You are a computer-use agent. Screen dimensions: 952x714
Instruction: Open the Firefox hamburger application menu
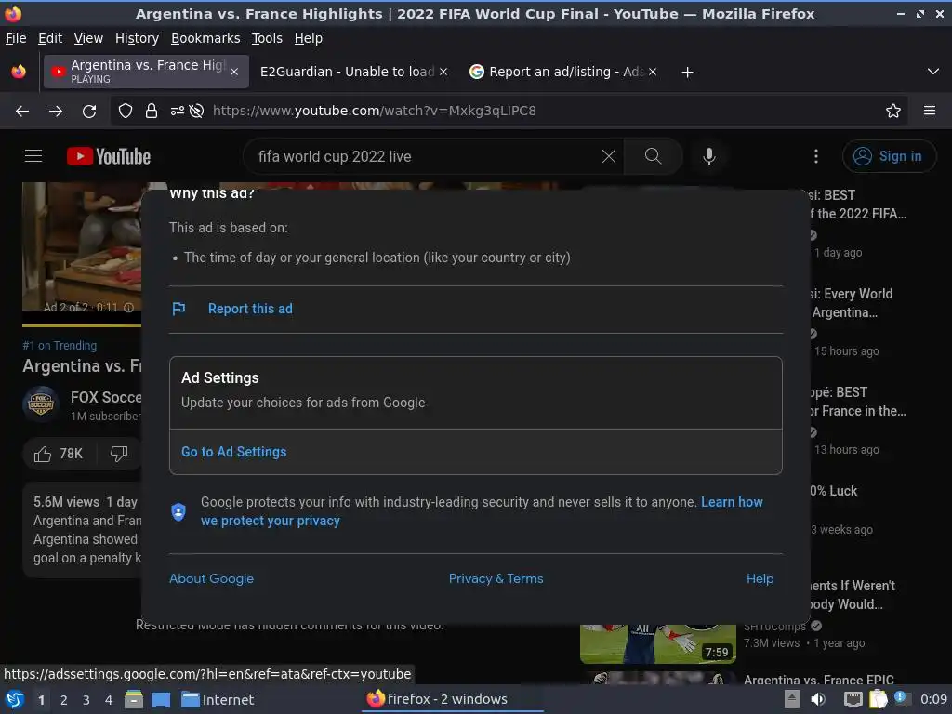coord(930,112)
